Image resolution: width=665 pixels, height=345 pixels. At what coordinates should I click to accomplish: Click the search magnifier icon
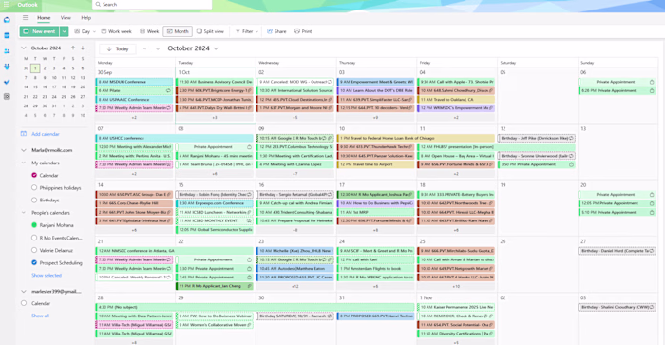(98, 4)
